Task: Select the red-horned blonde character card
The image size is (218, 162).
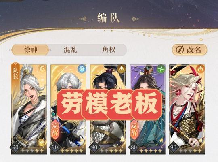Action: pos(187,109)
